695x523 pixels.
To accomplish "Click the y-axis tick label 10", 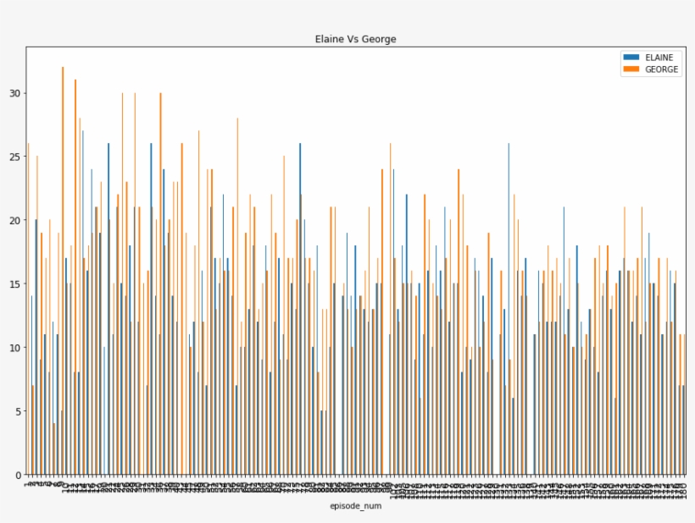I will pos(14,348).
